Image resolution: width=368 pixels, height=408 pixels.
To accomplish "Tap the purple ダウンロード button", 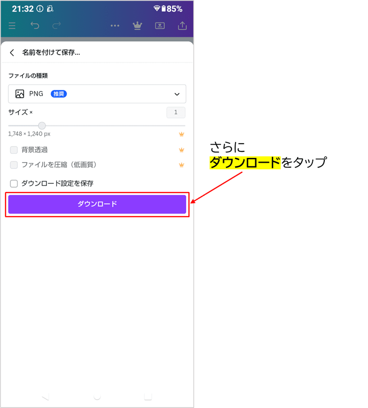I will (97, 204).
